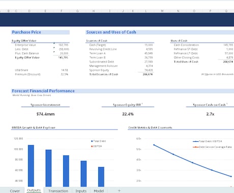Image resolution: width=234 pixels, height=193 pixels.
Task: Switch to the Cover sheet tab
Action: 15,191
